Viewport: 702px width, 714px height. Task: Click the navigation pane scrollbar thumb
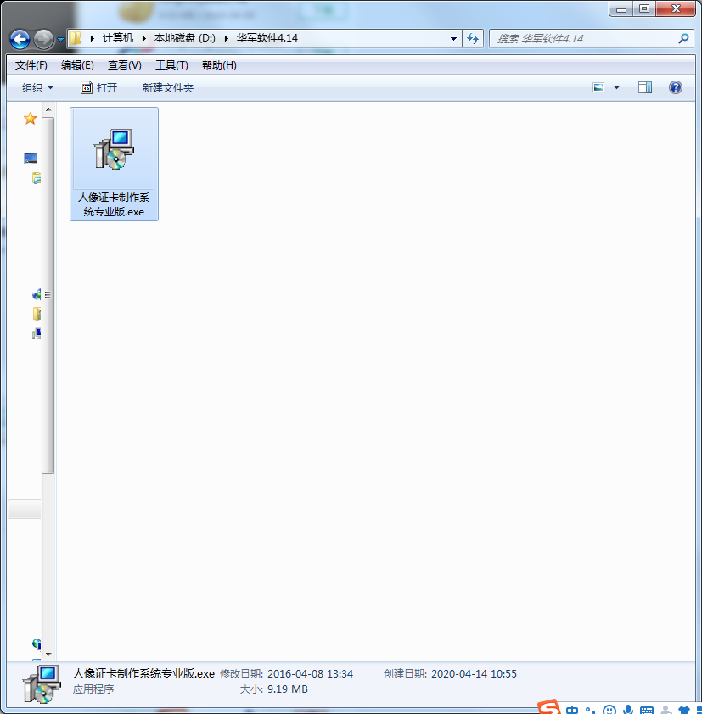coord(48,295)
